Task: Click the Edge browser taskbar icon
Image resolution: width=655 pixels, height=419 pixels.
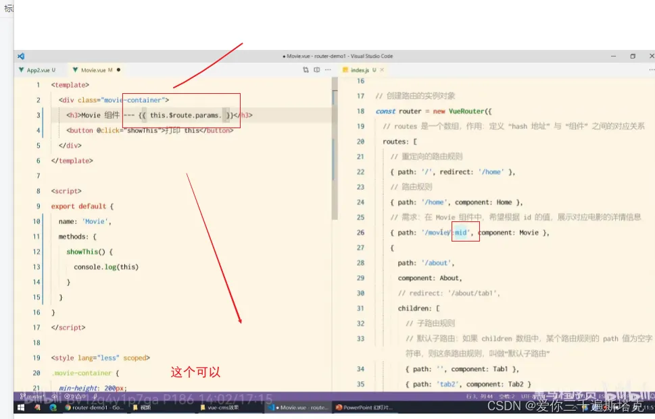Action: (53, 408)
